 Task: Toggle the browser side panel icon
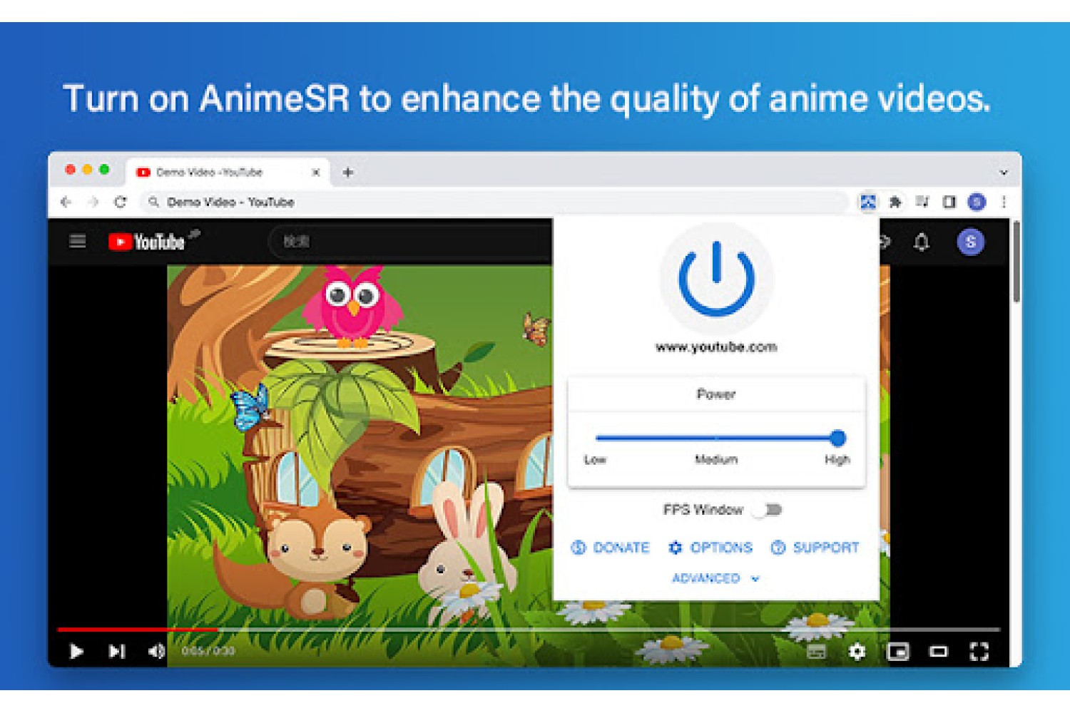click(949, 202)
